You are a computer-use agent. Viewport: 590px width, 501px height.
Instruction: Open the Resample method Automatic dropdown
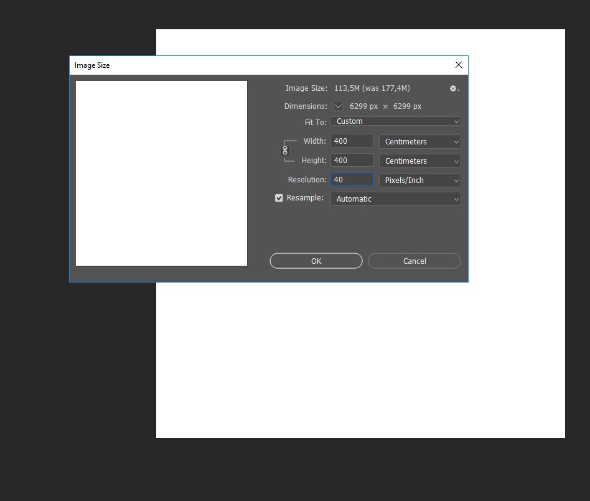tap(395, 199)
